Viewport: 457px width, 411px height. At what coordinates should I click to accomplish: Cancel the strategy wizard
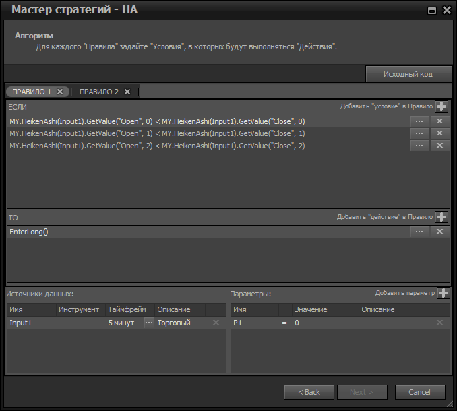coord(419,392)
